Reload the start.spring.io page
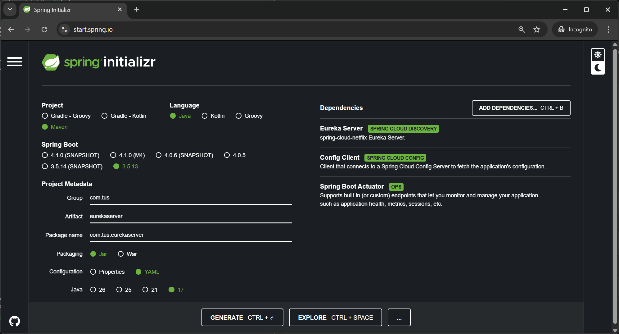 point(44,30)
